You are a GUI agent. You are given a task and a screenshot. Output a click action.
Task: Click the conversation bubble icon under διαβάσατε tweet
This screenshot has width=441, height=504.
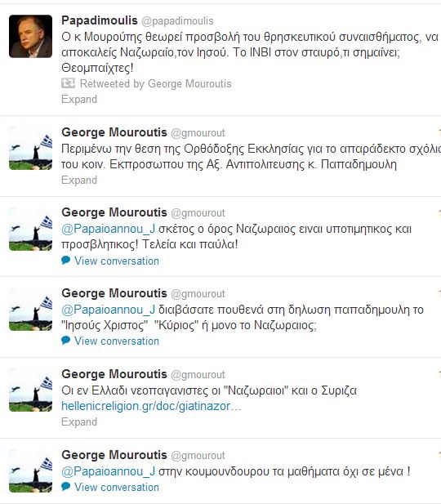pos(65,341)
